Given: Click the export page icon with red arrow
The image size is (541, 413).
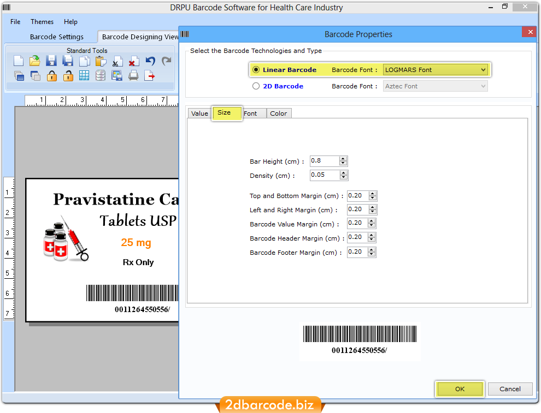Looking at the screenshot, I should pos(149,75).
